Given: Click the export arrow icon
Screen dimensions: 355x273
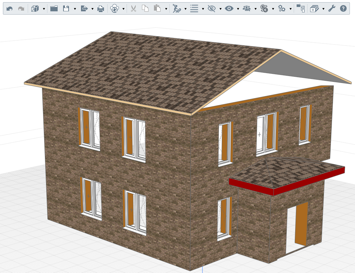Looking at the screenshot, I should pos(84,9).
